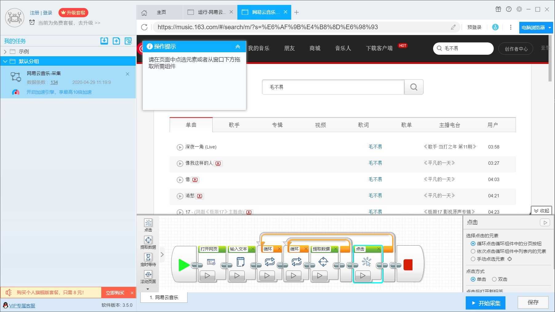Viewport: 555px width, 312px height.
Task: Click the 收起 collapse button
Action: 541,211
